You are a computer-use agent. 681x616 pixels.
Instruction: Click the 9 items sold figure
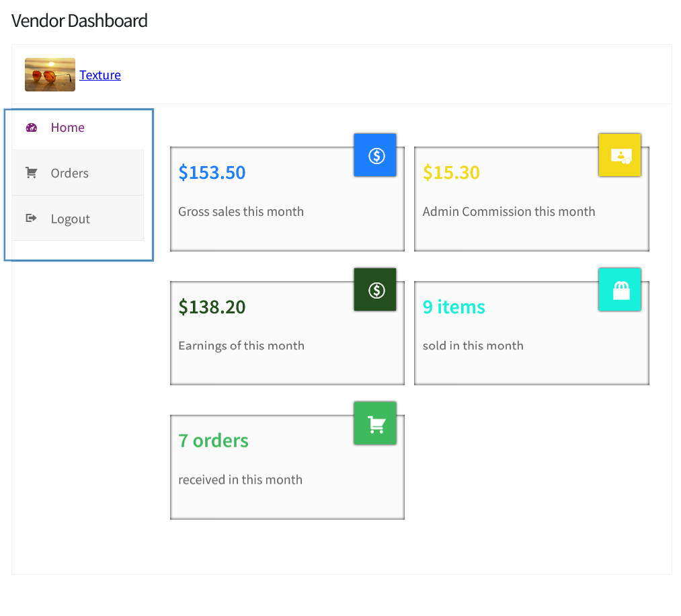[454, 307]
